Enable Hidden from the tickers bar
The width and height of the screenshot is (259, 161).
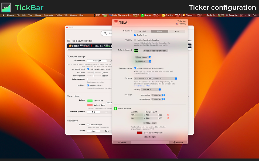(135, 40)
